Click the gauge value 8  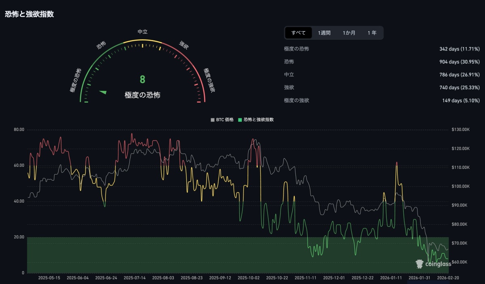pos(142,79)
